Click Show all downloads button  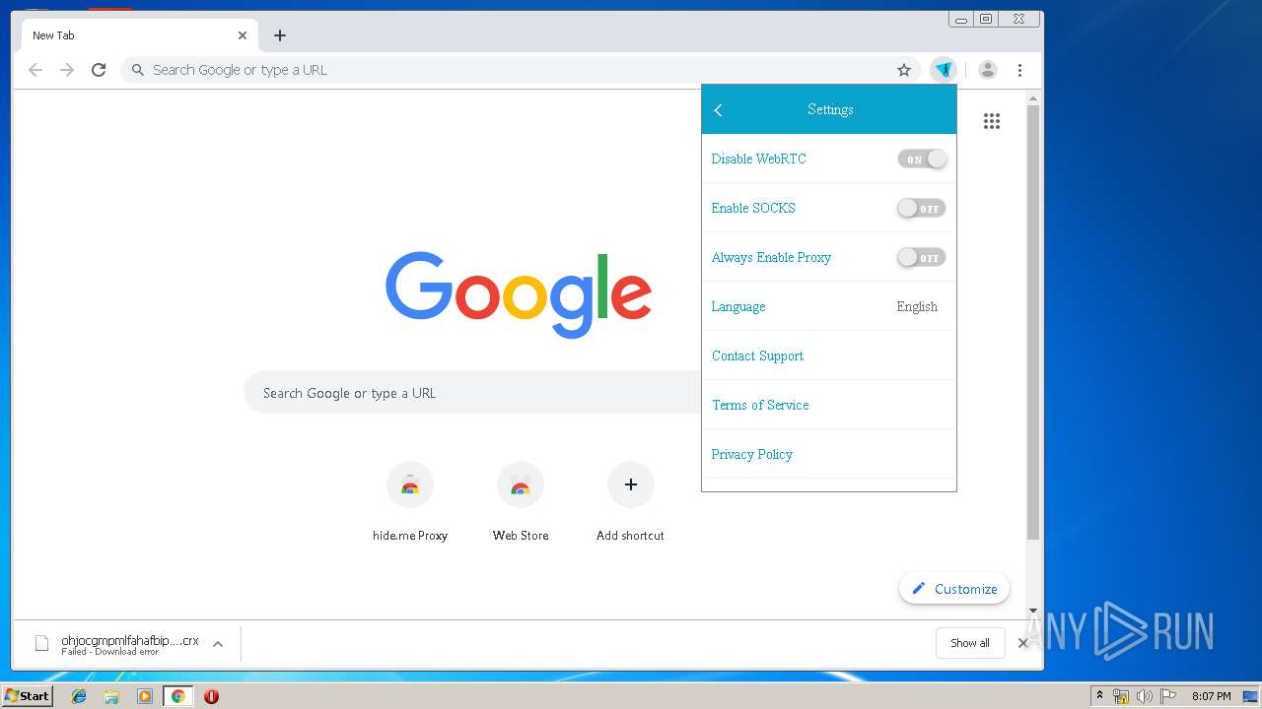click(970, 643)
